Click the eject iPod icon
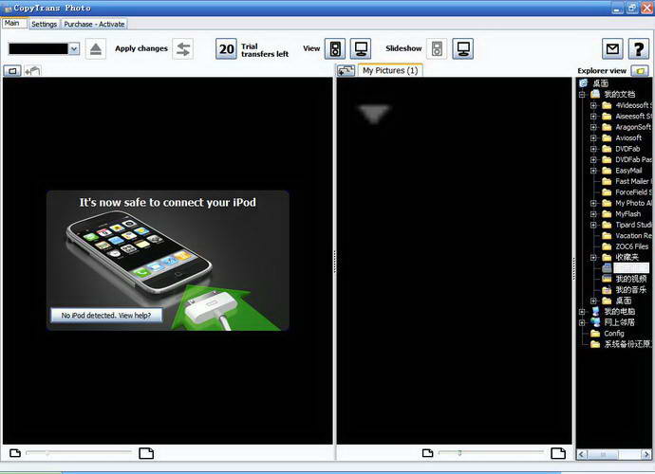Viewport: 655px width, 474px height. (x=96, y=48)
